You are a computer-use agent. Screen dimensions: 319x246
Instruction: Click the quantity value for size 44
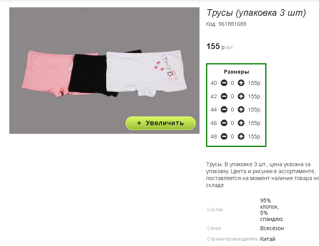click(232, 110)
